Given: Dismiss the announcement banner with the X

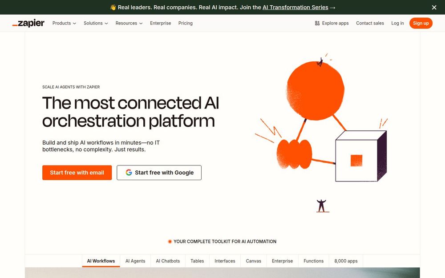Looking at the screenshot, I should point(434,7).
